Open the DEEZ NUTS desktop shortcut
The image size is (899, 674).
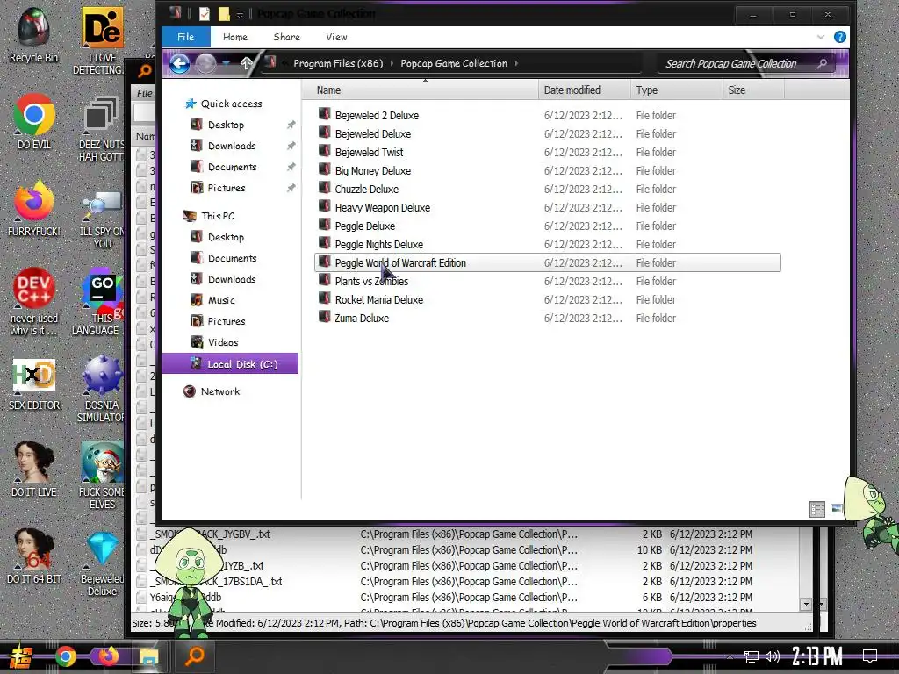103,130
